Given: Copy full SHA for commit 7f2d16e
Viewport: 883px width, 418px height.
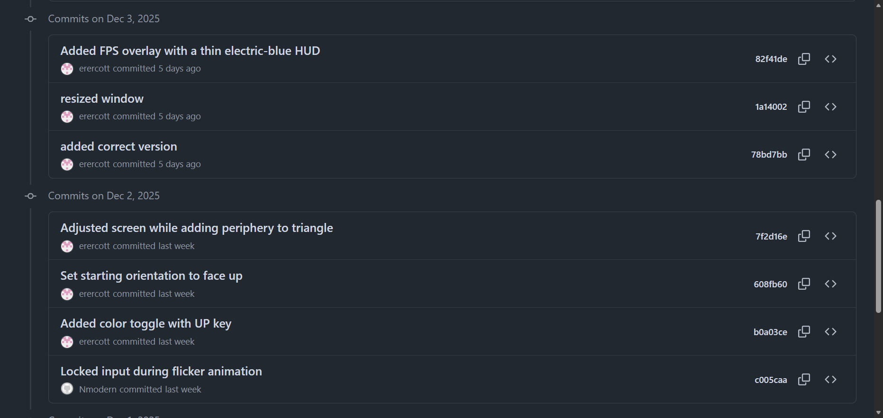Looking at the screenshot, I should coord(804,236).
